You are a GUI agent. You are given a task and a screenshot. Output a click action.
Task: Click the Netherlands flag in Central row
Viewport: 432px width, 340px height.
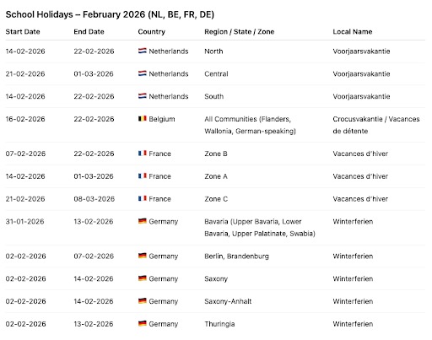pos(143,73)
